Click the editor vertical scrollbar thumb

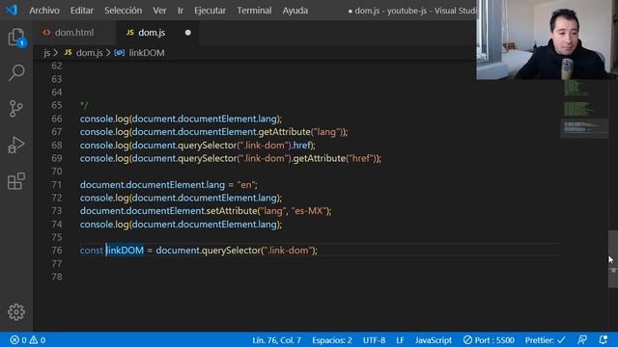613,259
